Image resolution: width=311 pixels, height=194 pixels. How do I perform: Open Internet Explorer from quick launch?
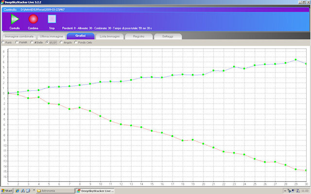17,191
